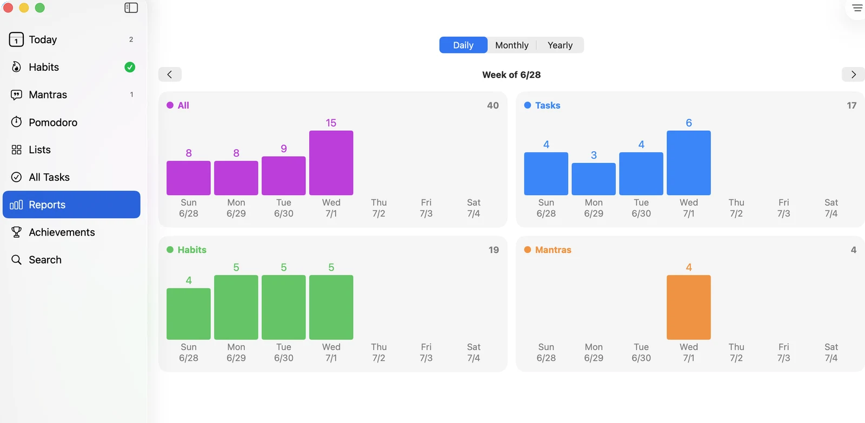Switch to the Daily report tab
This screenshot has height=423, width=865.
coord(463,45)
